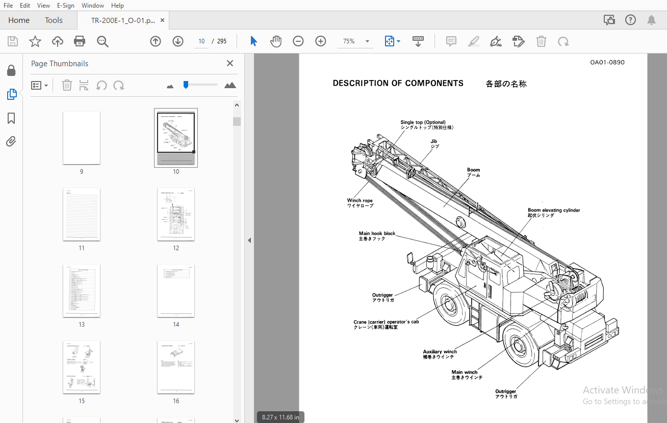Click the 'Boom elevating cylinder' label
Viewport: 667px width, 423px height.
[554, 210]
